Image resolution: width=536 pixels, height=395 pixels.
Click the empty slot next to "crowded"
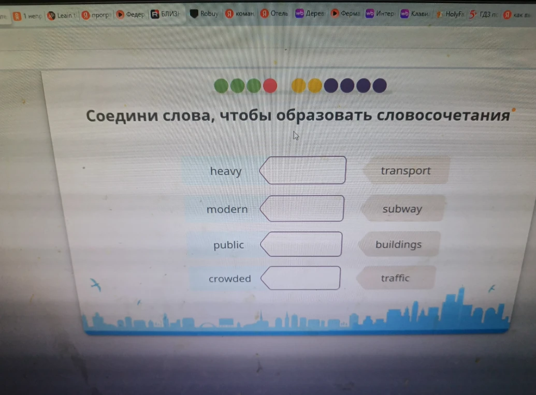click(x=300, y=278)
